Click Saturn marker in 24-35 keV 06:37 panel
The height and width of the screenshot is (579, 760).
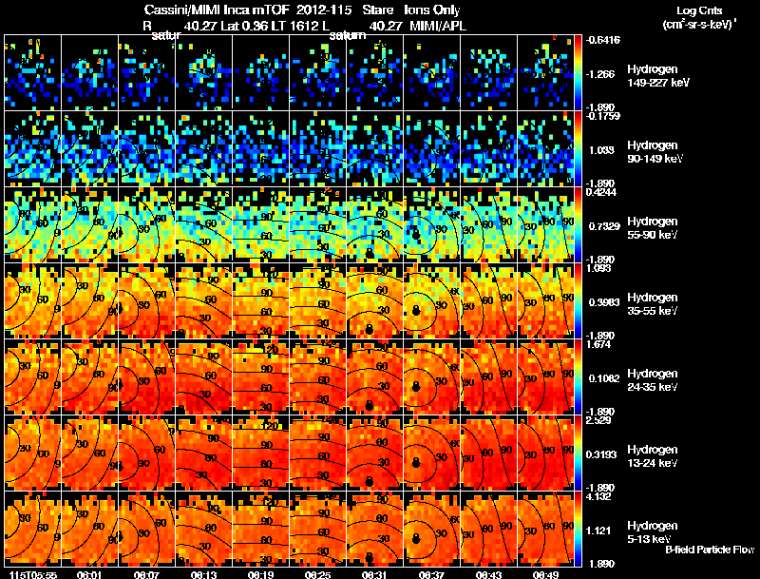415,387
